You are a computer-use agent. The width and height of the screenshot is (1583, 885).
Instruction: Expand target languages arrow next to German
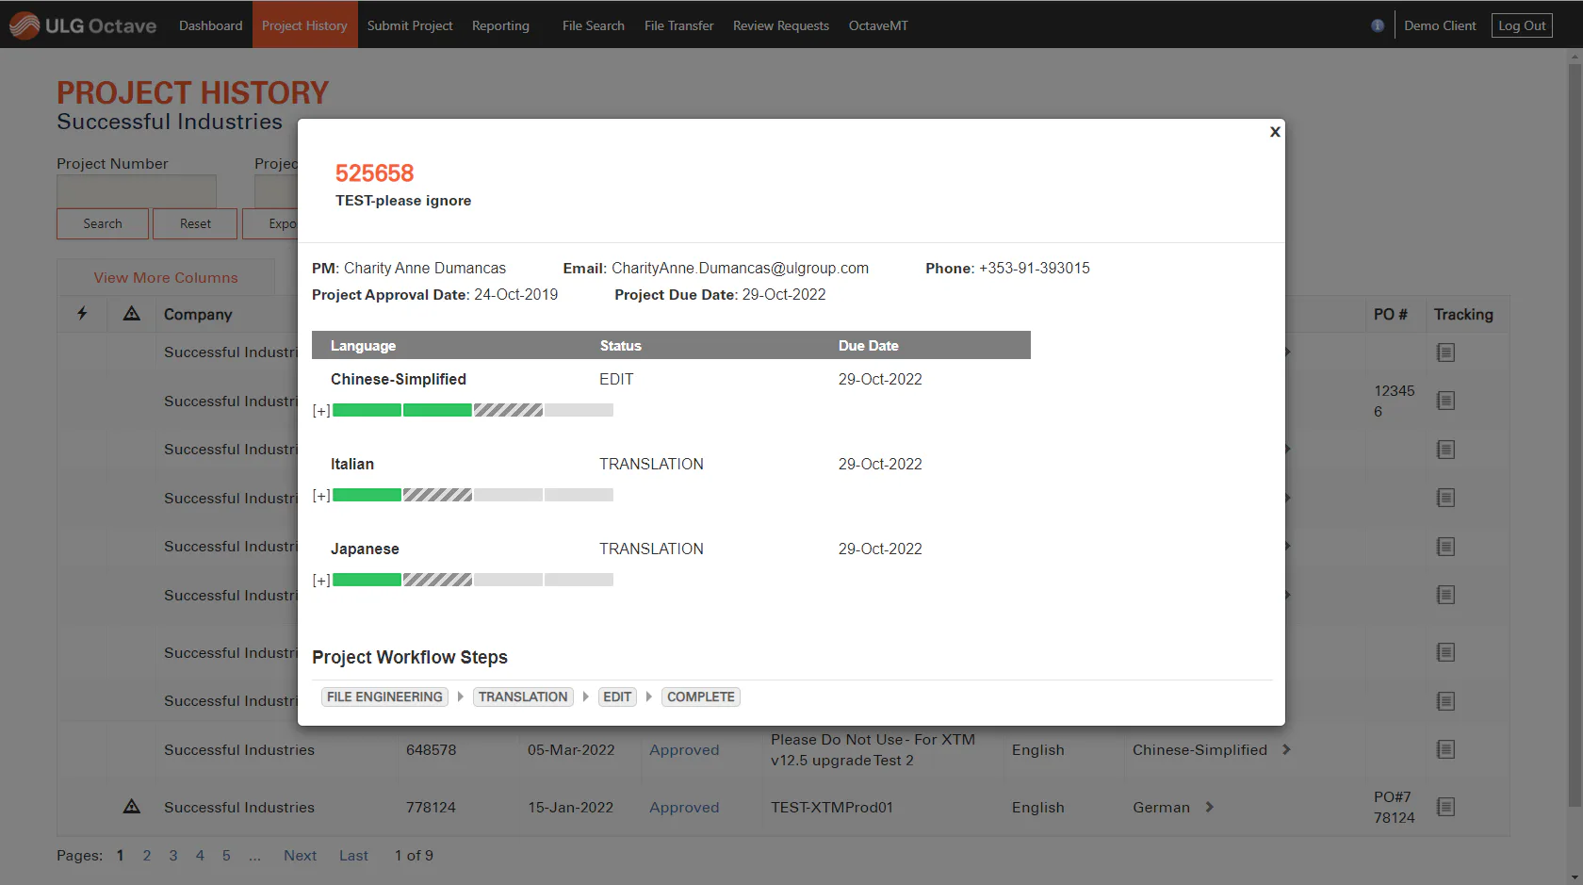coord(1209,807)
